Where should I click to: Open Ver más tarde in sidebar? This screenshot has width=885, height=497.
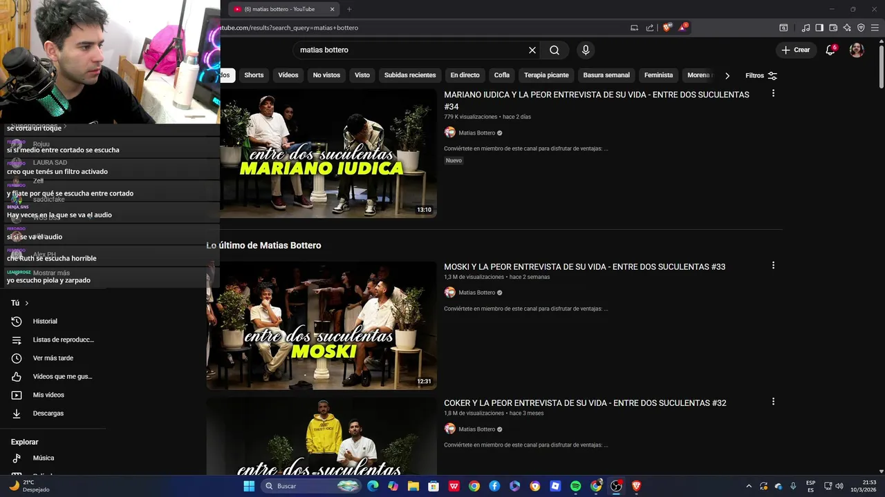click(53, 358)
